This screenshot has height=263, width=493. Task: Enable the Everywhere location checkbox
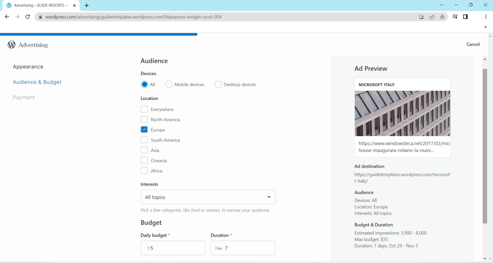144,109
